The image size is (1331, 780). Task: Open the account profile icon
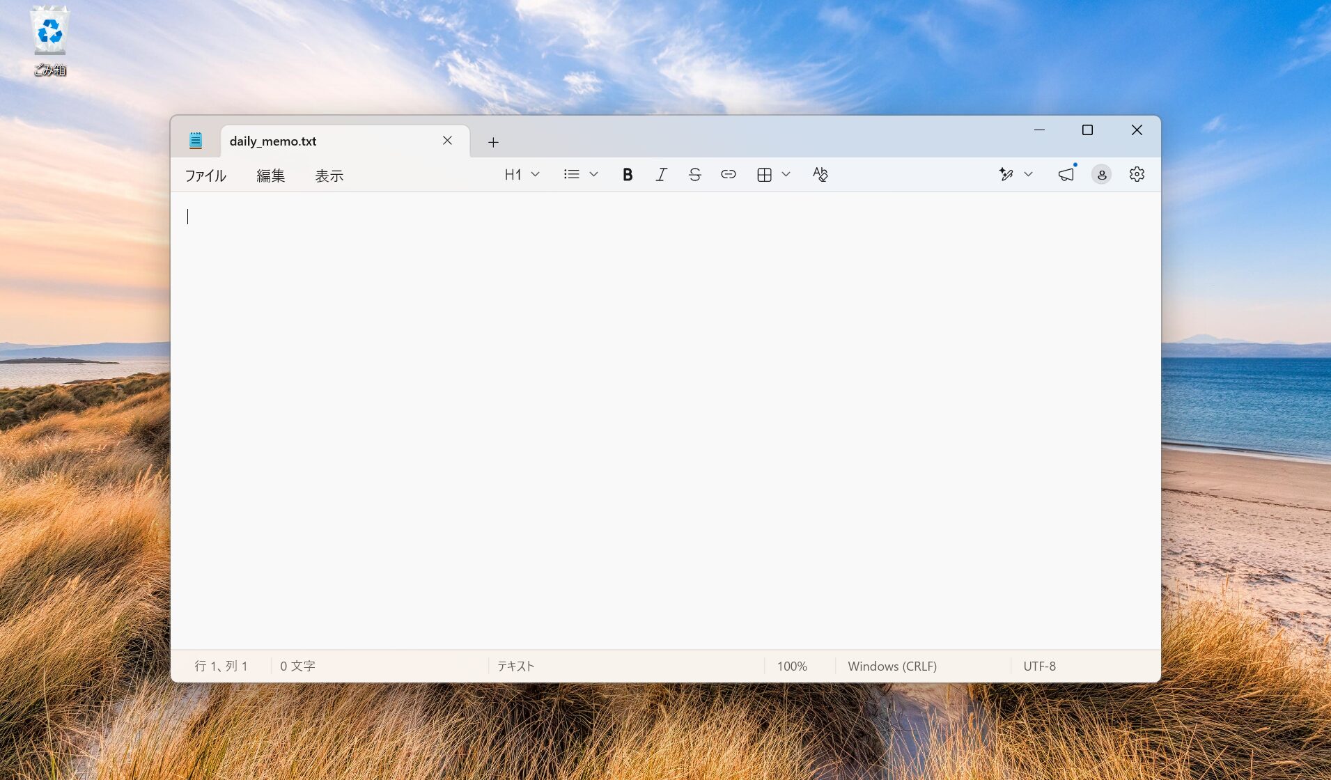pyautogui.click(x=1101, y=175)
